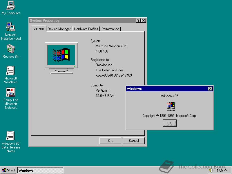Click the monitor image in System Properties

(x=61, y=58)
